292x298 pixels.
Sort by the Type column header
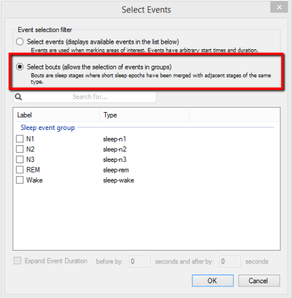point(144,115)
